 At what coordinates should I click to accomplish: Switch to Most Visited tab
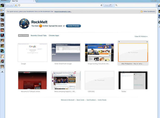[23, 35]
